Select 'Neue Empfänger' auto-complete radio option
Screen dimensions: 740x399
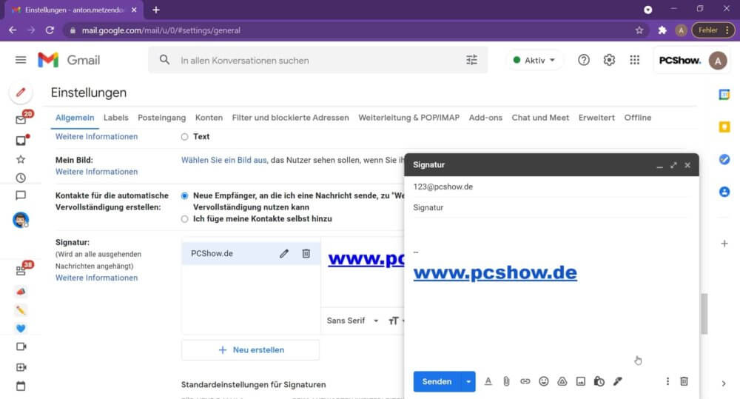184,196
